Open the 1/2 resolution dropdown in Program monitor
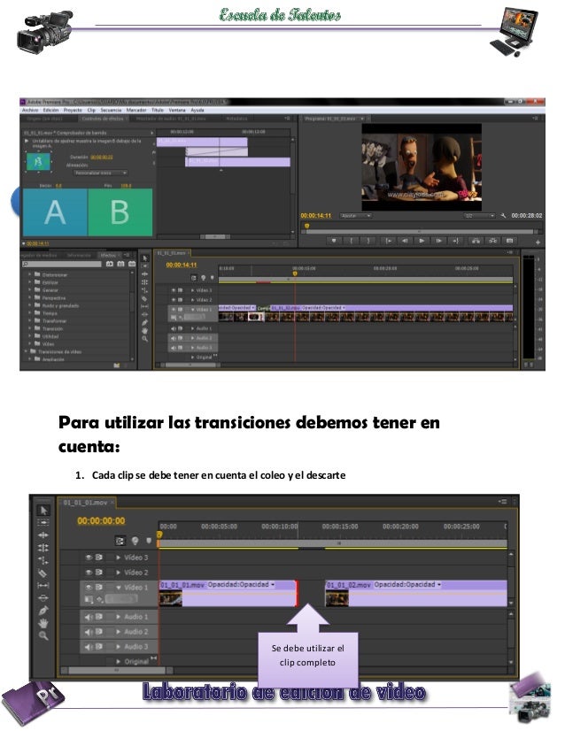This screenshot has height=731, width=565. click(x=479, y=216)
